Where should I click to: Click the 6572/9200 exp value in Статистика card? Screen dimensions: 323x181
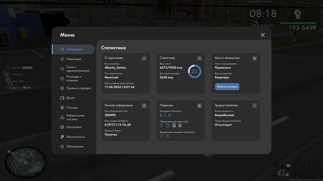[x=171, y=68]
